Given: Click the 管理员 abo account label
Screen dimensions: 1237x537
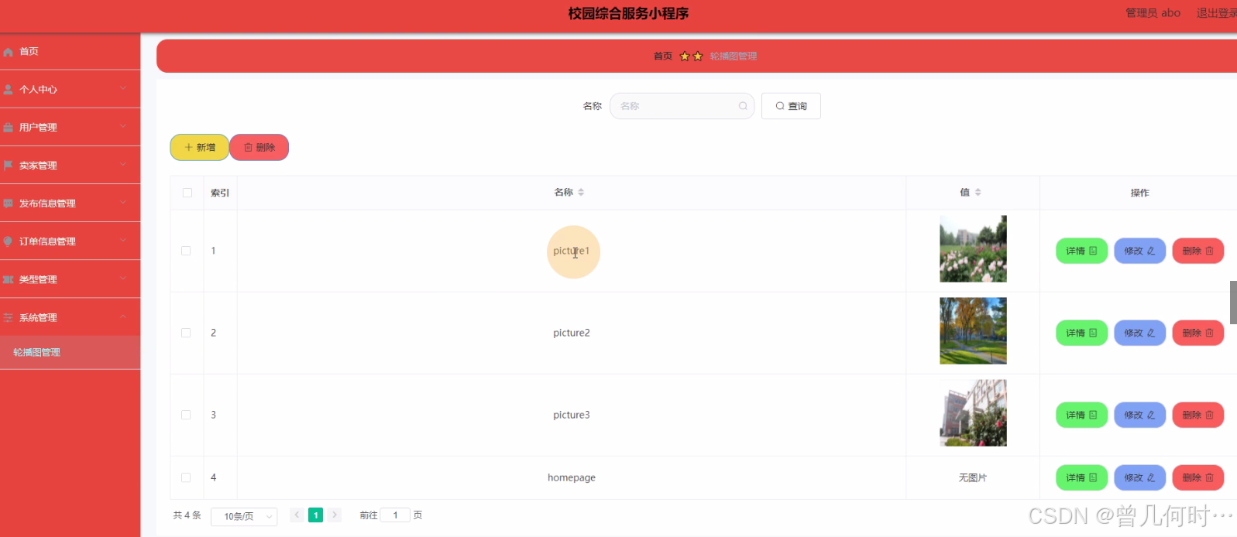Looking at the screenshot, I should [x=1153, y=13].
